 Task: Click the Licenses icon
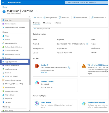point(3,73)
